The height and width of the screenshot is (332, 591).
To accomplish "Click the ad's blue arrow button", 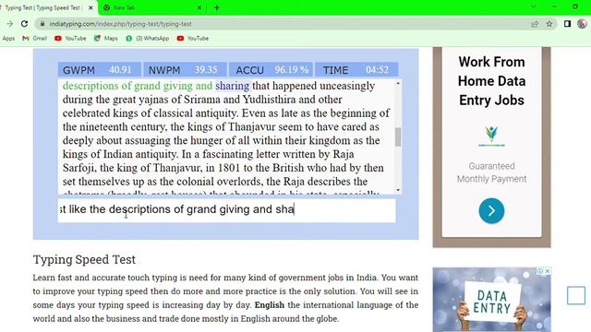I will pyautogui.click(x=491, y=211).
